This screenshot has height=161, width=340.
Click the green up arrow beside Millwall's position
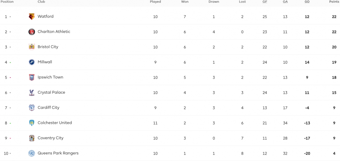click(x=10, y=62)
